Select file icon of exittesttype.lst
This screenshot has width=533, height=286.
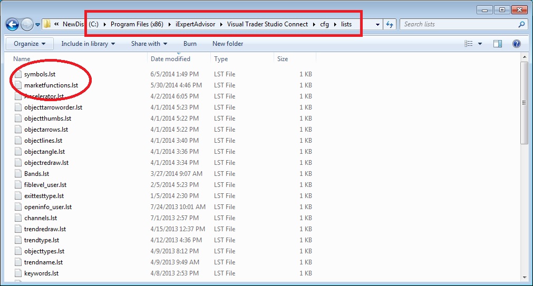click(18, 196)
